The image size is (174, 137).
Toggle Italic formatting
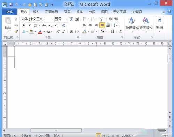tap(30, 25)
